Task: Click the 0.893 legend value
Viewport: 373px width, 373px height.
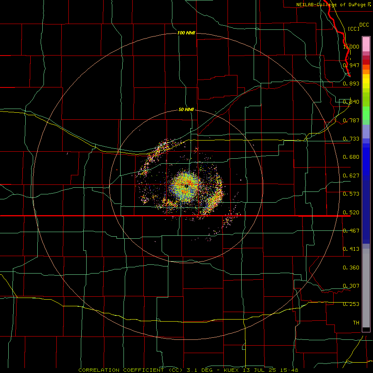Action: (351, 83)
